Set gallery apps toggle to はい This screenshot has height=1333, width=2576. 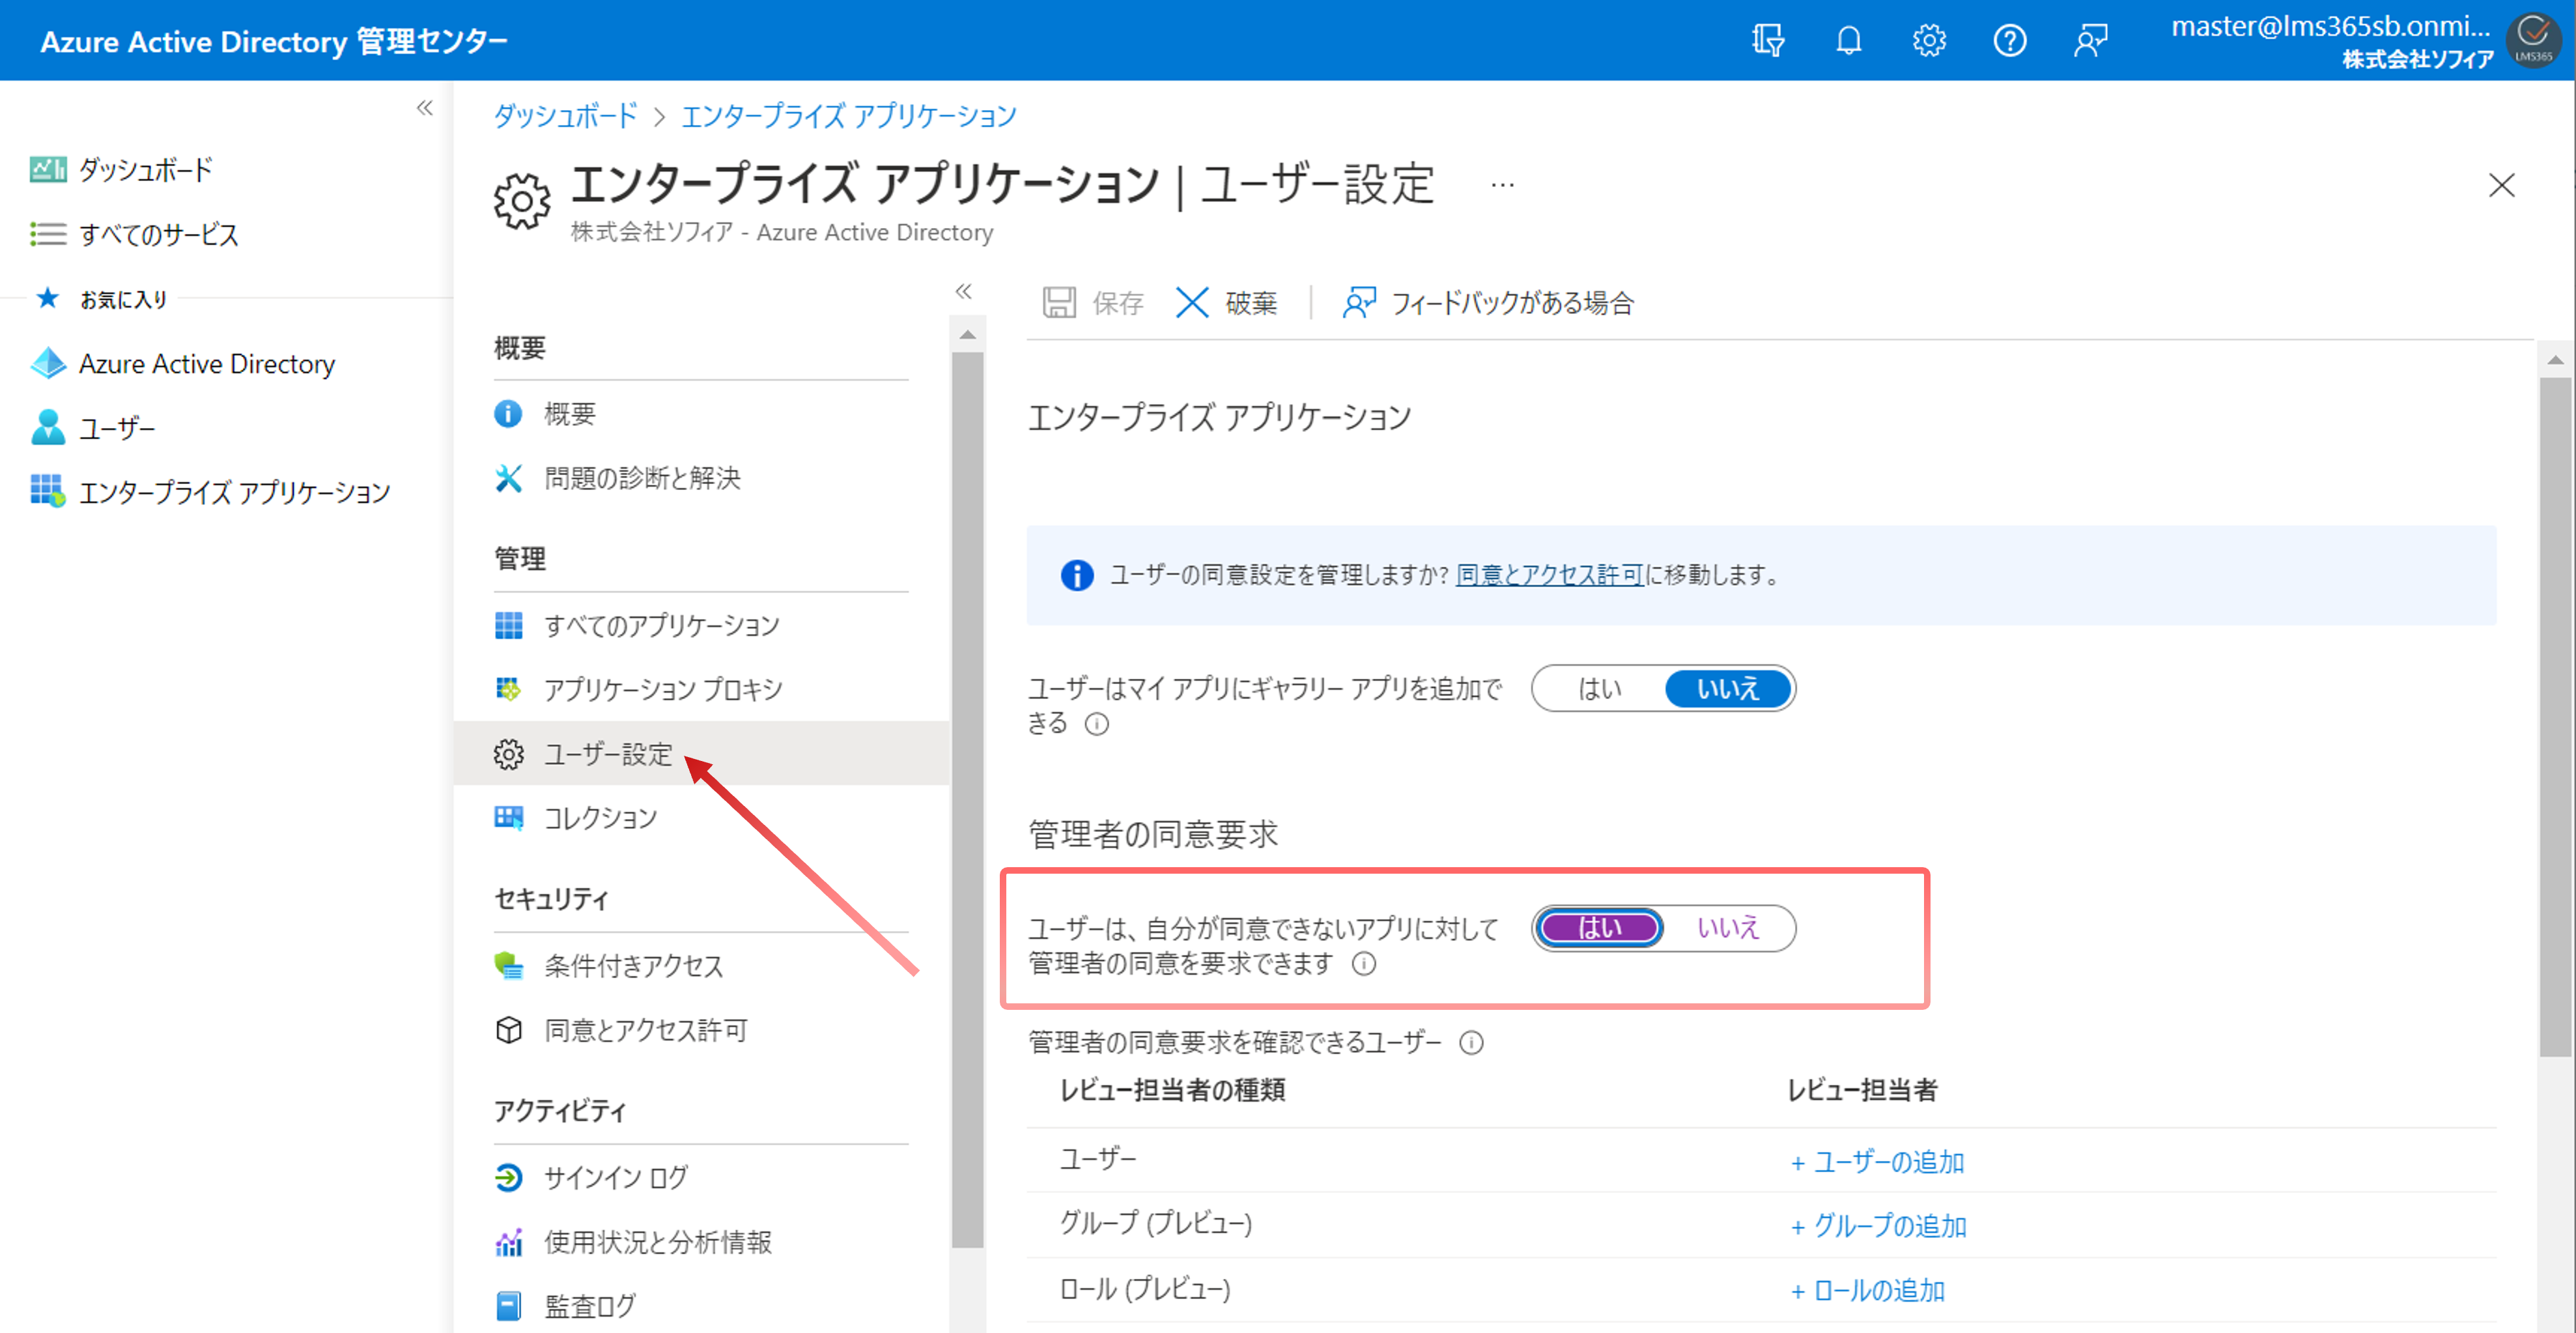click(1599, 689)
